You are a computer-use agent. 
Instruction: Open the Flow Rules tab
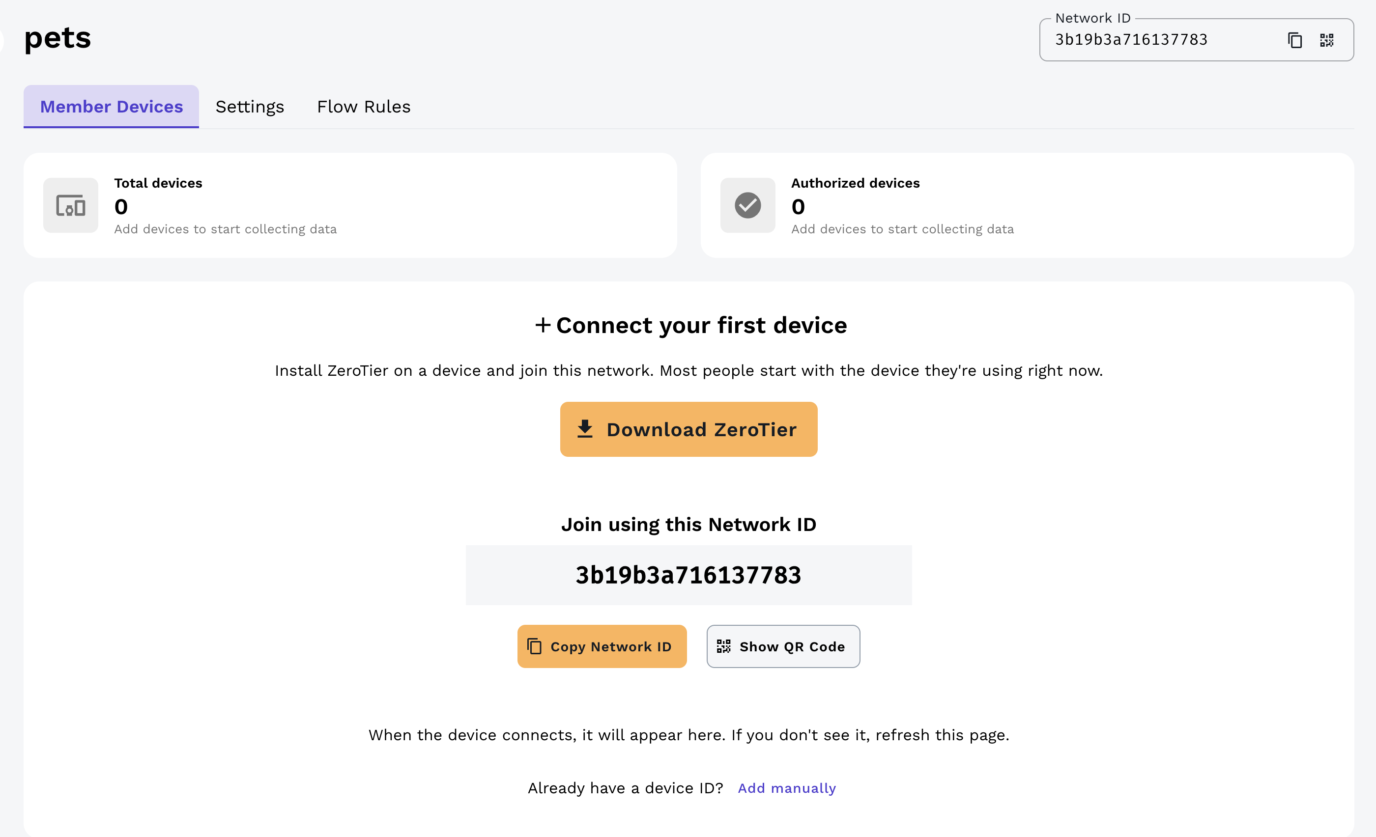point(364,107)
